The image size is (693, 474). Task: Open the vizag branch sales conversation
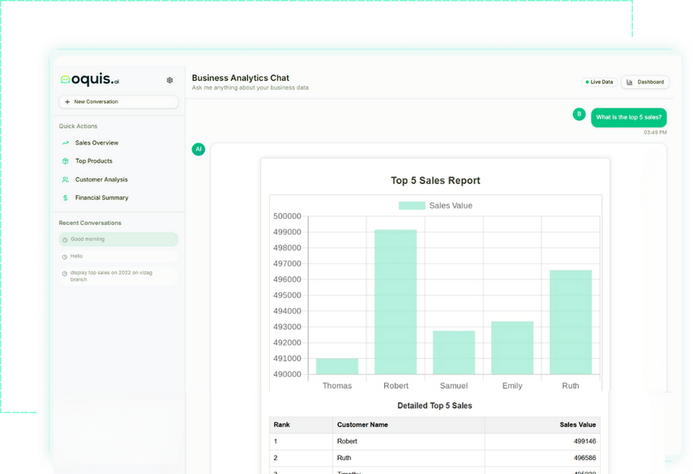coord(118,275)
